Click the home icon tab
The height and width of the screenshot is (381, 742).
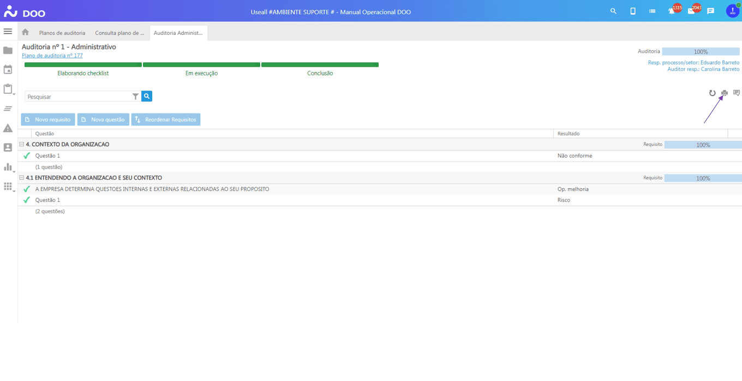coord(25,33)
